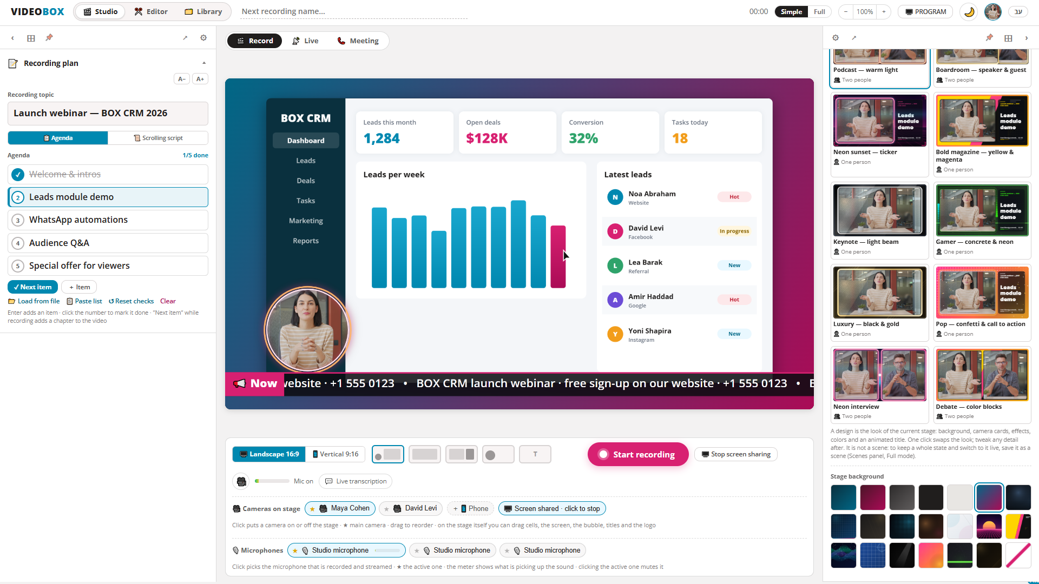Image resolution: width=1039 pixels, height=584 pixels.
Task: Toggle dark mode moon icon
Action: (969, 11)
